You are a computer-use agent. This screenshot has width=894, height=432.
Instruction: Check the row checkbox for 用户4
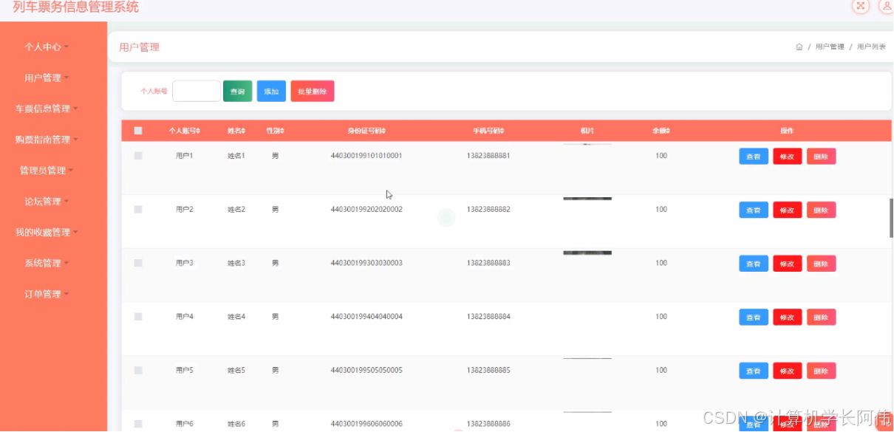tap(138, 317)
